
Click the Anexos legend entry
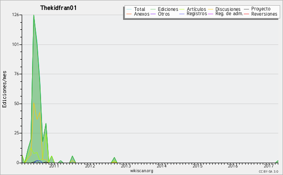click(141, 14)
